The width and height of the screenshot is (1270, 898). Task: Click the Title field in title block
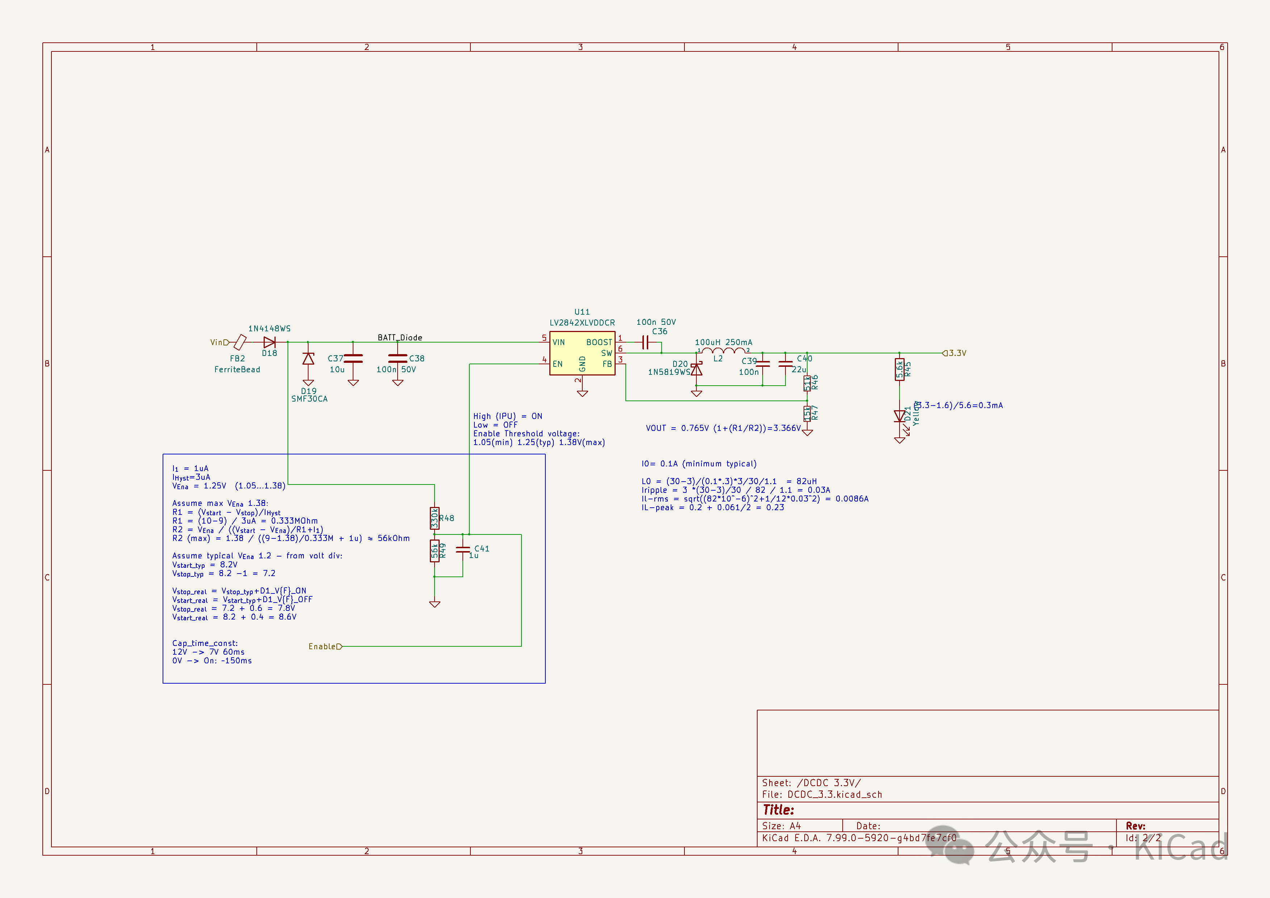(778, 810)
